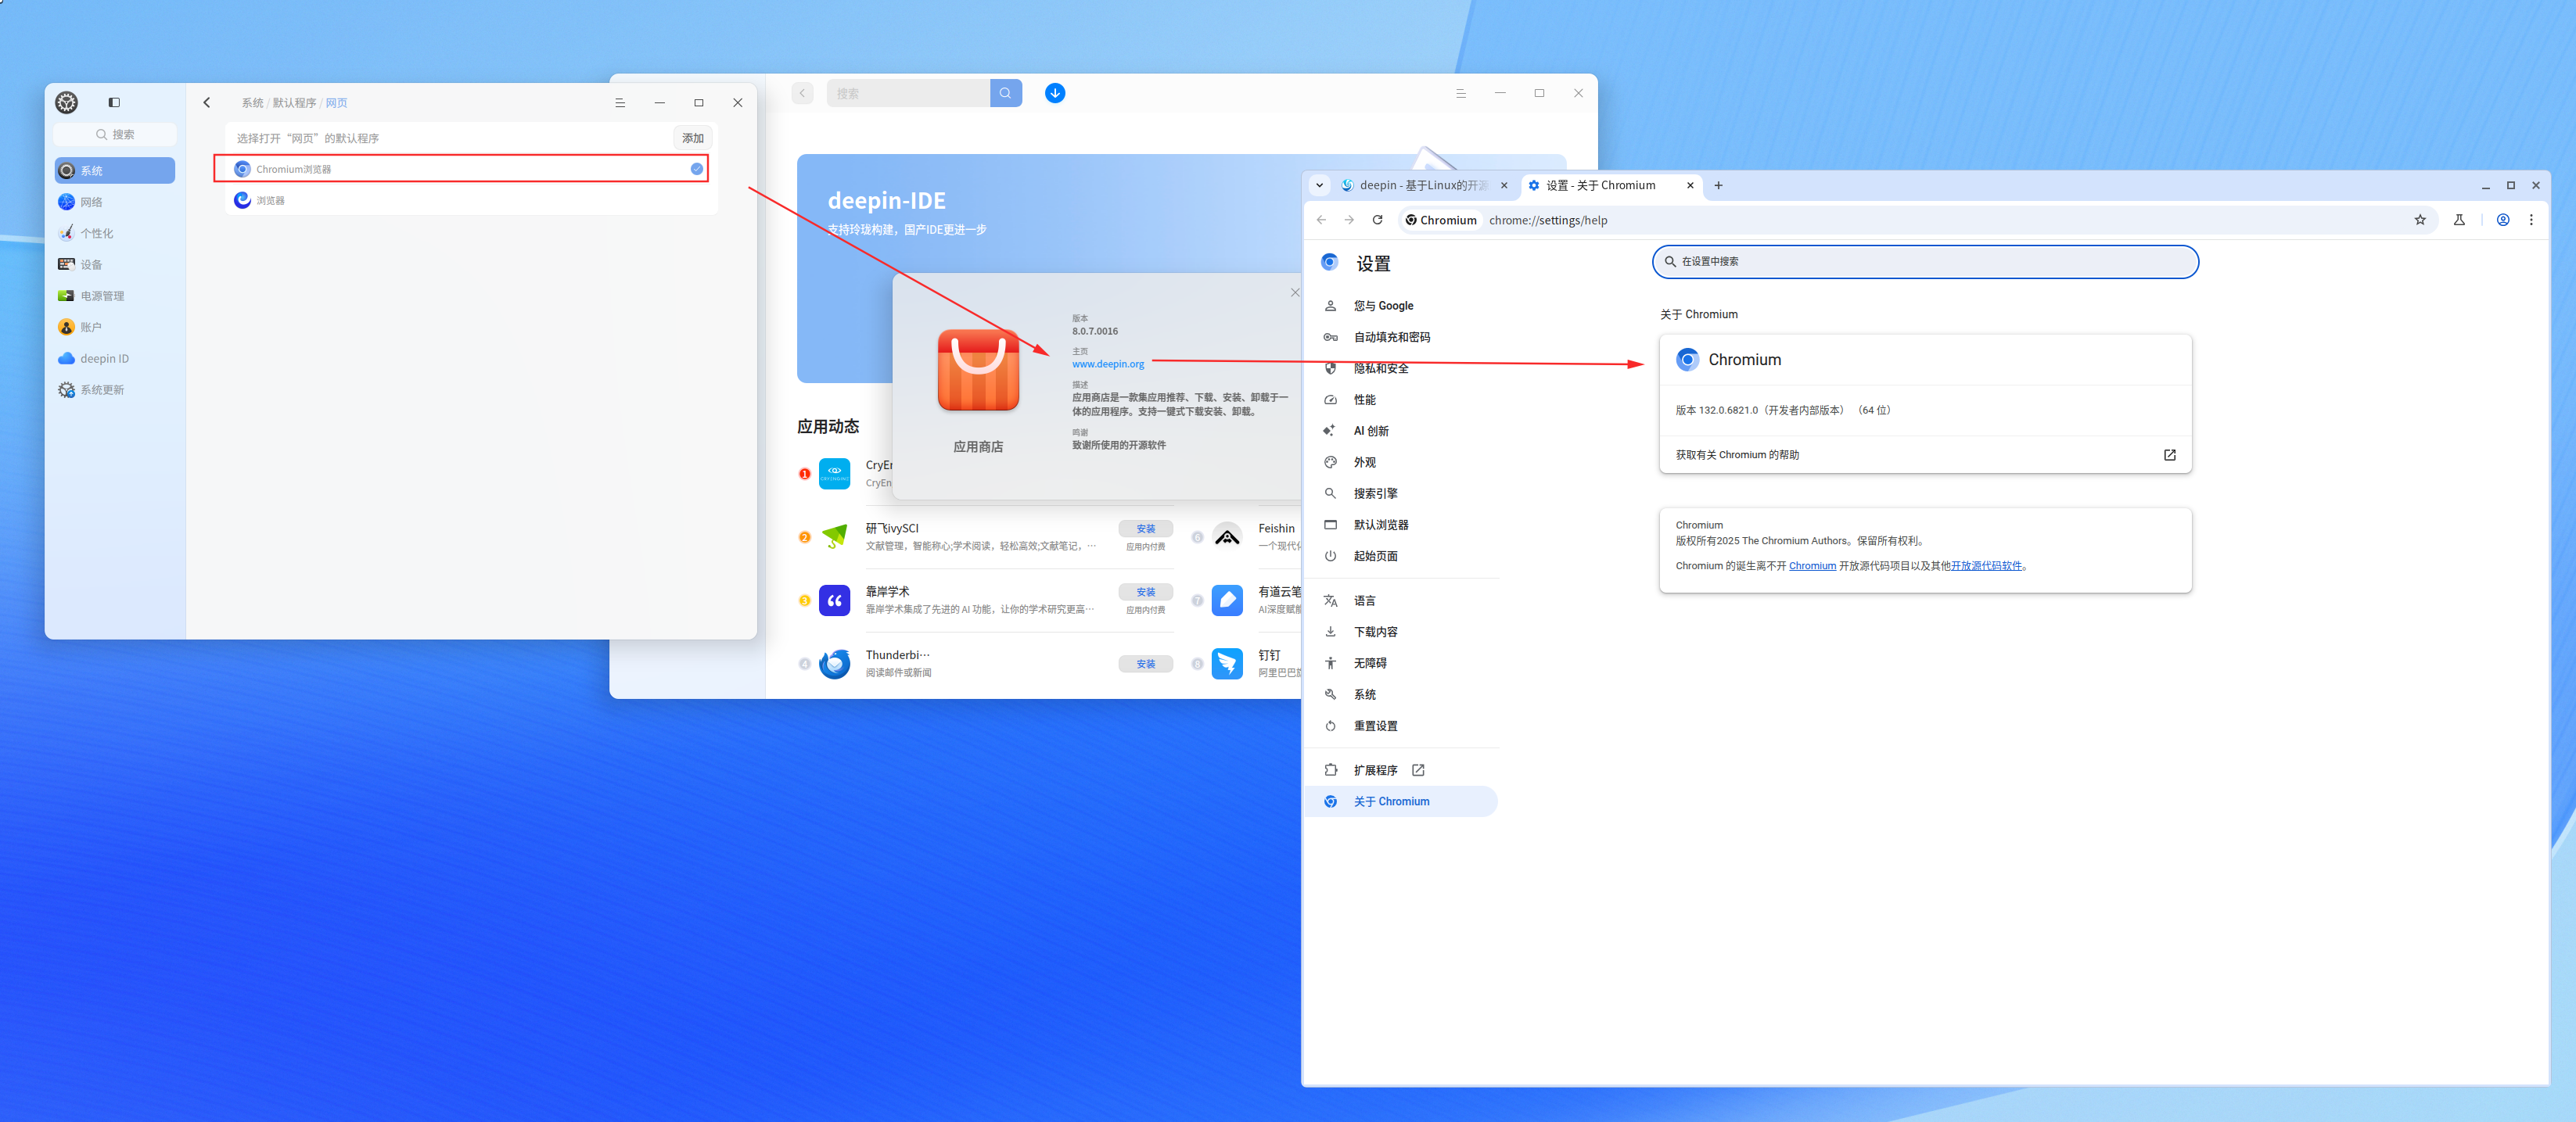Reload the Chromium settings page
The image size is (2576, 1122).
pyautogui.click(x=1377, y=220)
